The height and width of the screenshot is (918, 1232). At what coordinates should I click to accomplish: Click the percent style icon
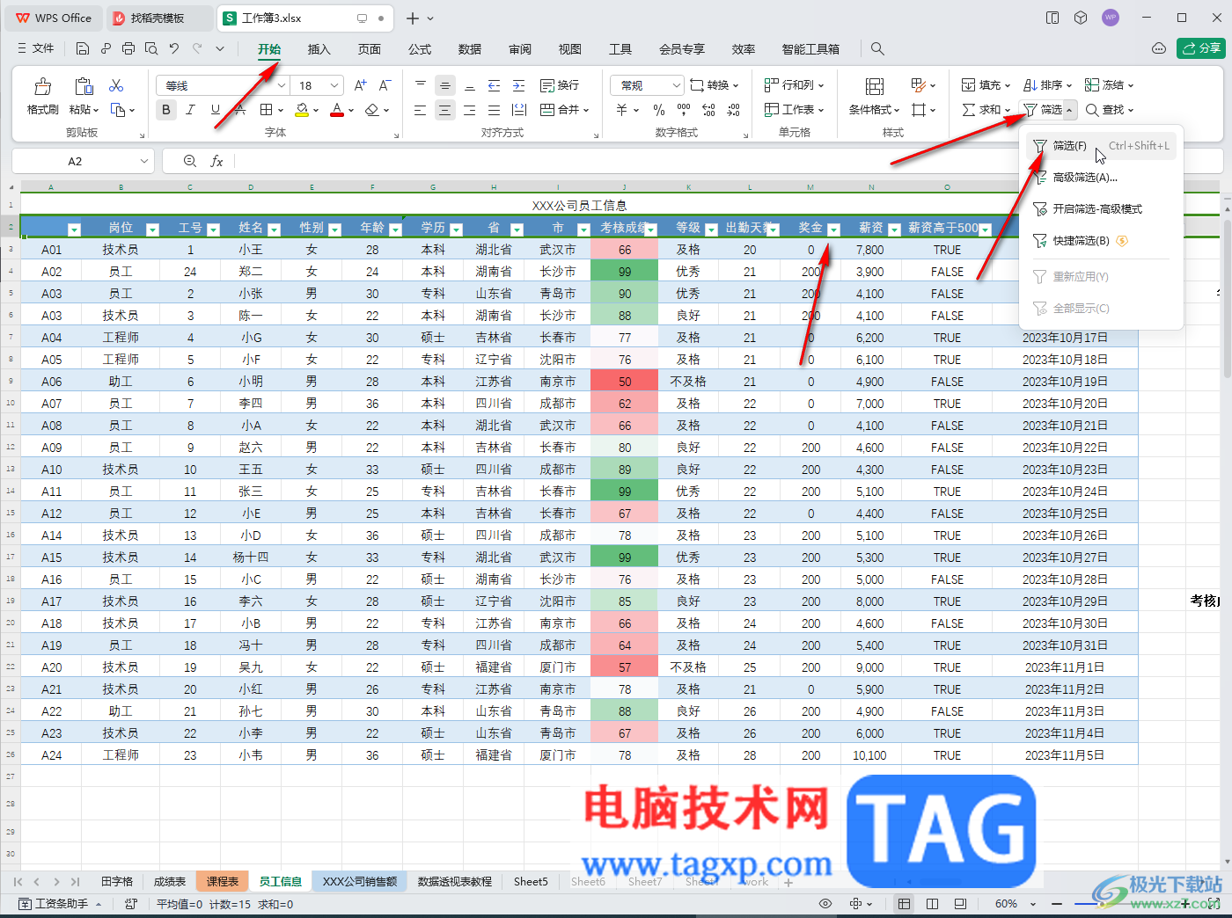click(x=659, y=110)
